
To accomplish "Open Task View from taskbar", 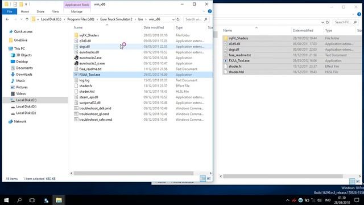I will pyautogui.click(x=32, y=200).
